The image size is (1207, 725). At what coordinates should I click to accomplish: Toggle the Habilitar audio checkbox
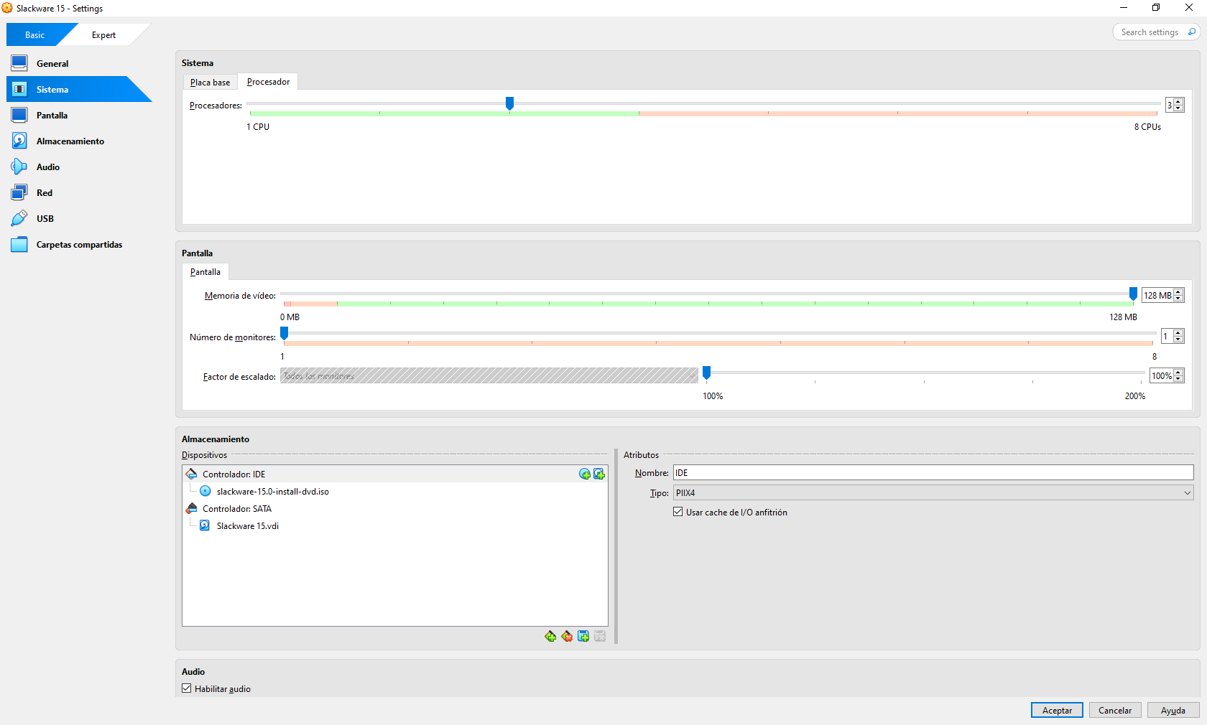coord(187,688)
